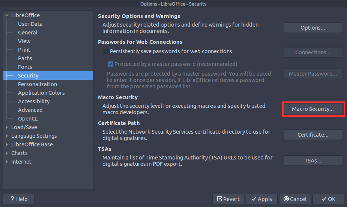Select the LibreOffice Base label
The image size is (347, 207).
point(32,144)
